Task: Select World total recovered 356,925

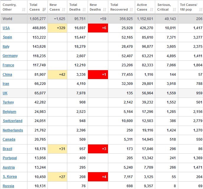Action: (126, 19)
